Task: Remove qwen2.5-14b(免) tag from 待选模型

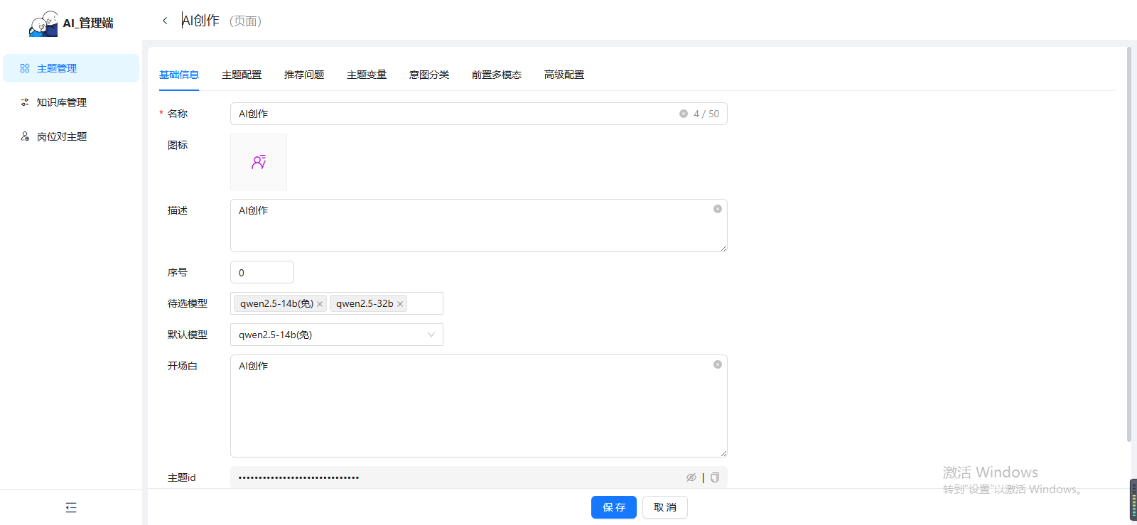Action: pos(320,304)
